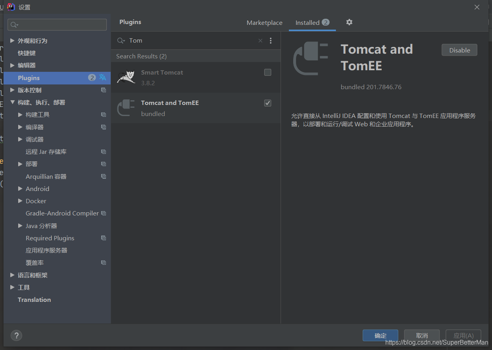Expand the 语言和框架 settings group
Image resolution: width=492 pixels, height=350 pixels.
tap(12, 275)
